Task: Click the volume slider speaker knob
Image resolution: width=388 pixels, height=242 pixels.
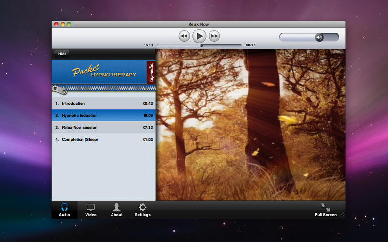Action: [x=319, y=37]
